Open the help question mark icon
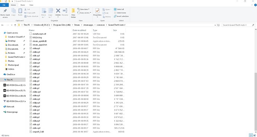Viewport: 257px width, 137px height. (x=256, y=5)
